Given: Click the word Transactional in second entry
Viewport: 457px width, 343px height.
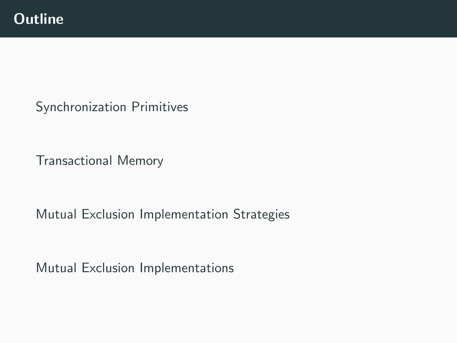Looking at the screenshot, I should pyautogui.click(x=74, y=161).
